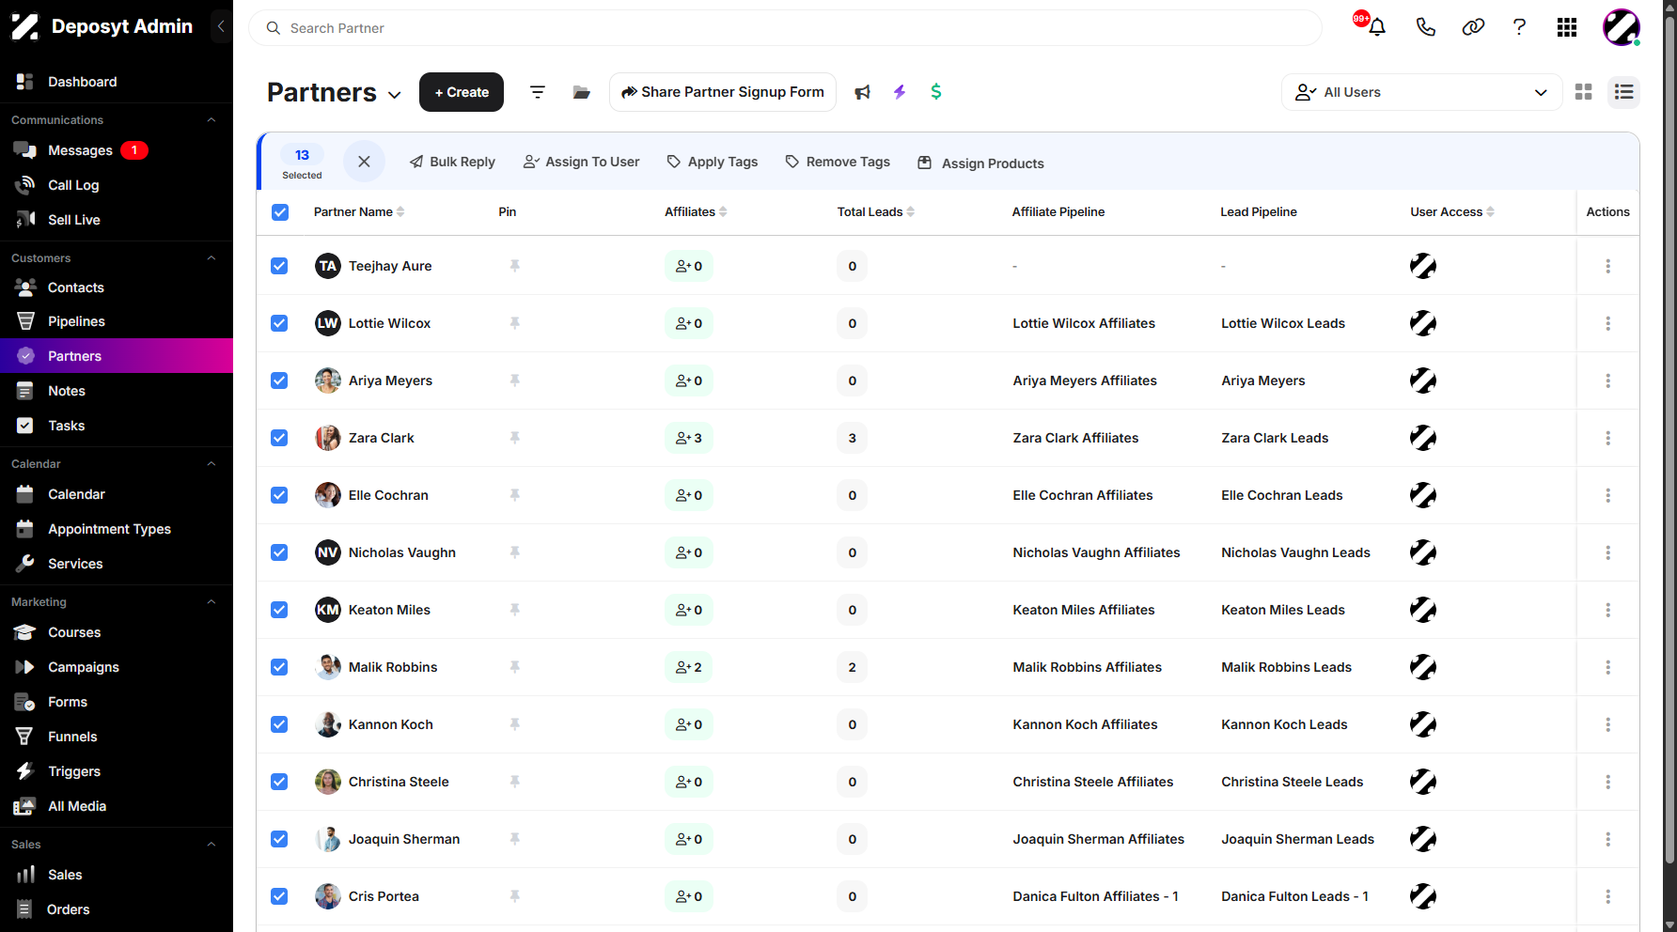Click the Search Partner input field
Image resolution: width=1677 pixels, height=932 pixels.
click(x=785, y=28)
